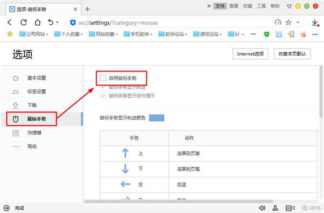Open 快捷键 in the sidebar
This screenshot has width=324, height=213.
click(42, 133)
